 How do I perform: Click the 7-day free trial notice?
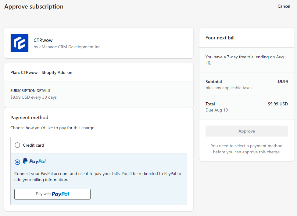pos(245,60)
